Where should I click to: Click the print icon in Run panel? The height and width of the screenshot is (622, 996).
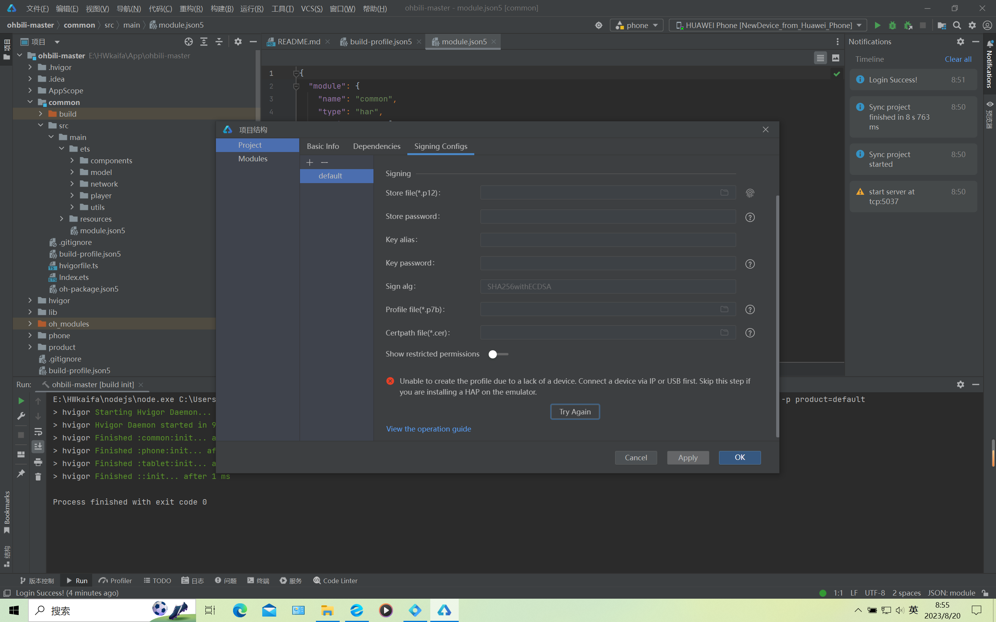pos(38,462)
